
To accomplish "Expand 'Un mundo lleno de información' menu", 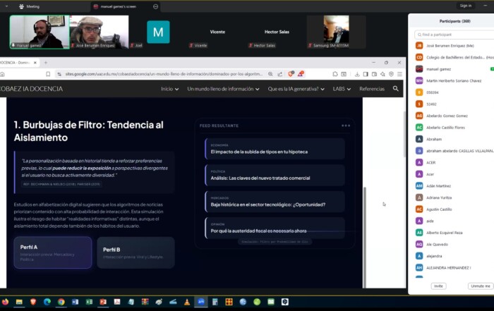I will (x=224, y=89).
